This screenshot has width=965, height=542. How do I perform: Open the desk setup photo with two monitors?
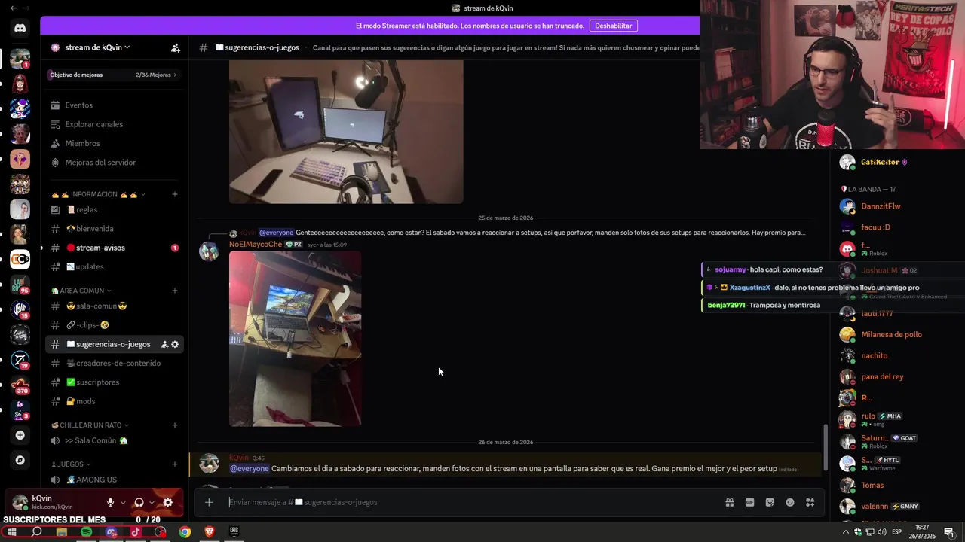coord(346,132)
